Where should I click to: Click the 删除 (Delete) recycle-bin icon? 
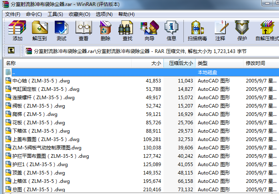click(x=106, y=27)
